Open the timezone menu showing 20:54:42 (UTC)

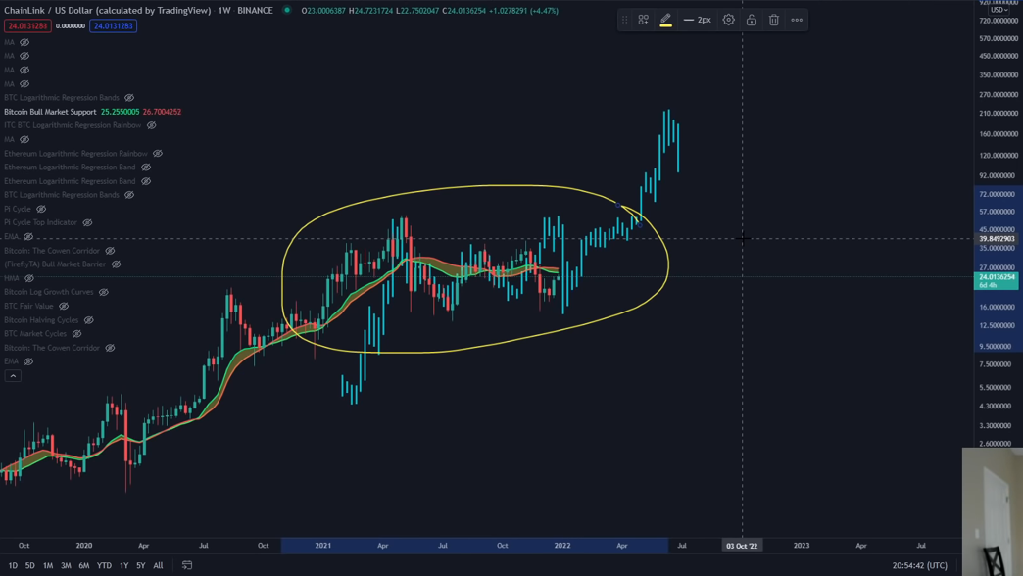pos(920,565)
